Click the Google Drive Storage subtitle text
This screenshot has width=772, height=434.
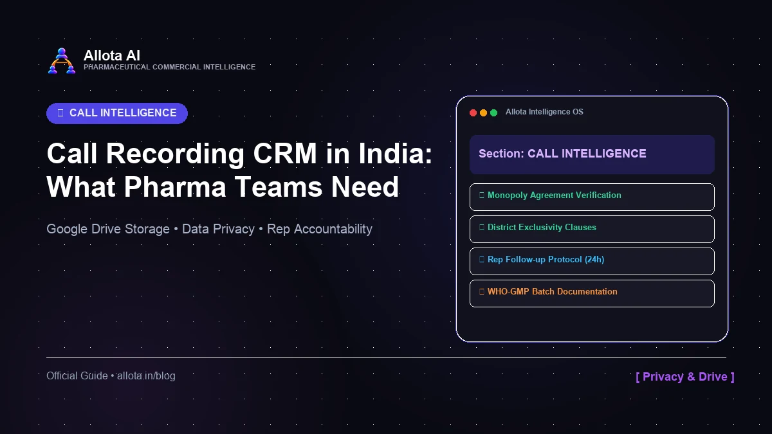point(108,229)
